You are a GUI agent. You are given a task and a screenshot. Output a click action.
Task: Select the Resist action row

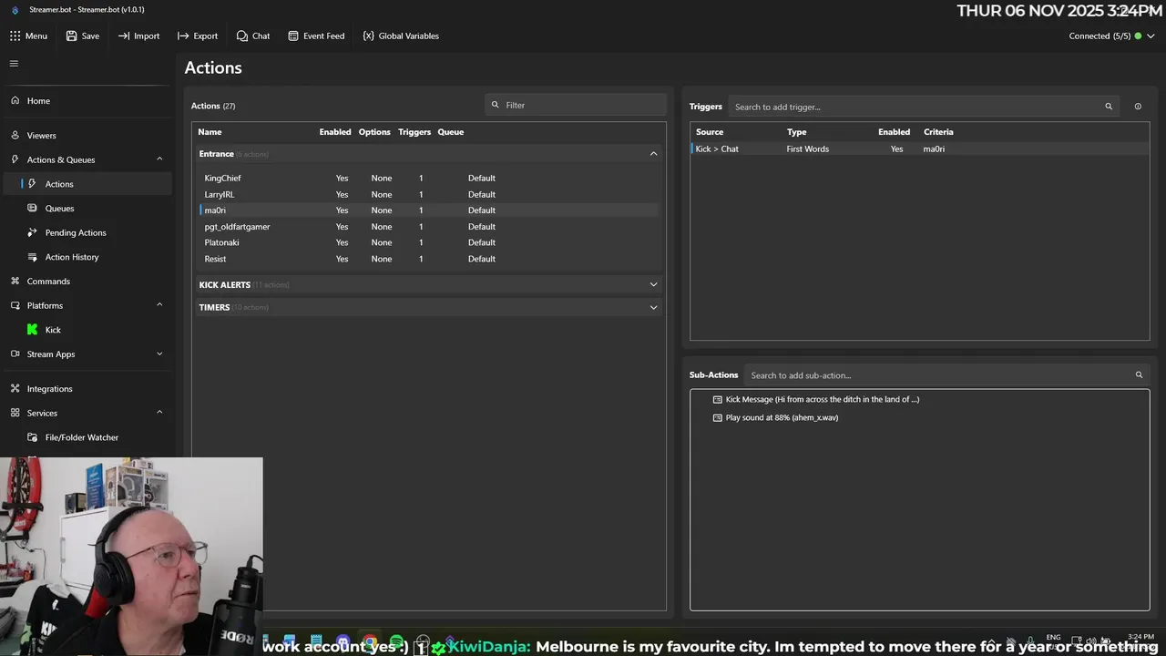tap(428, 259)
